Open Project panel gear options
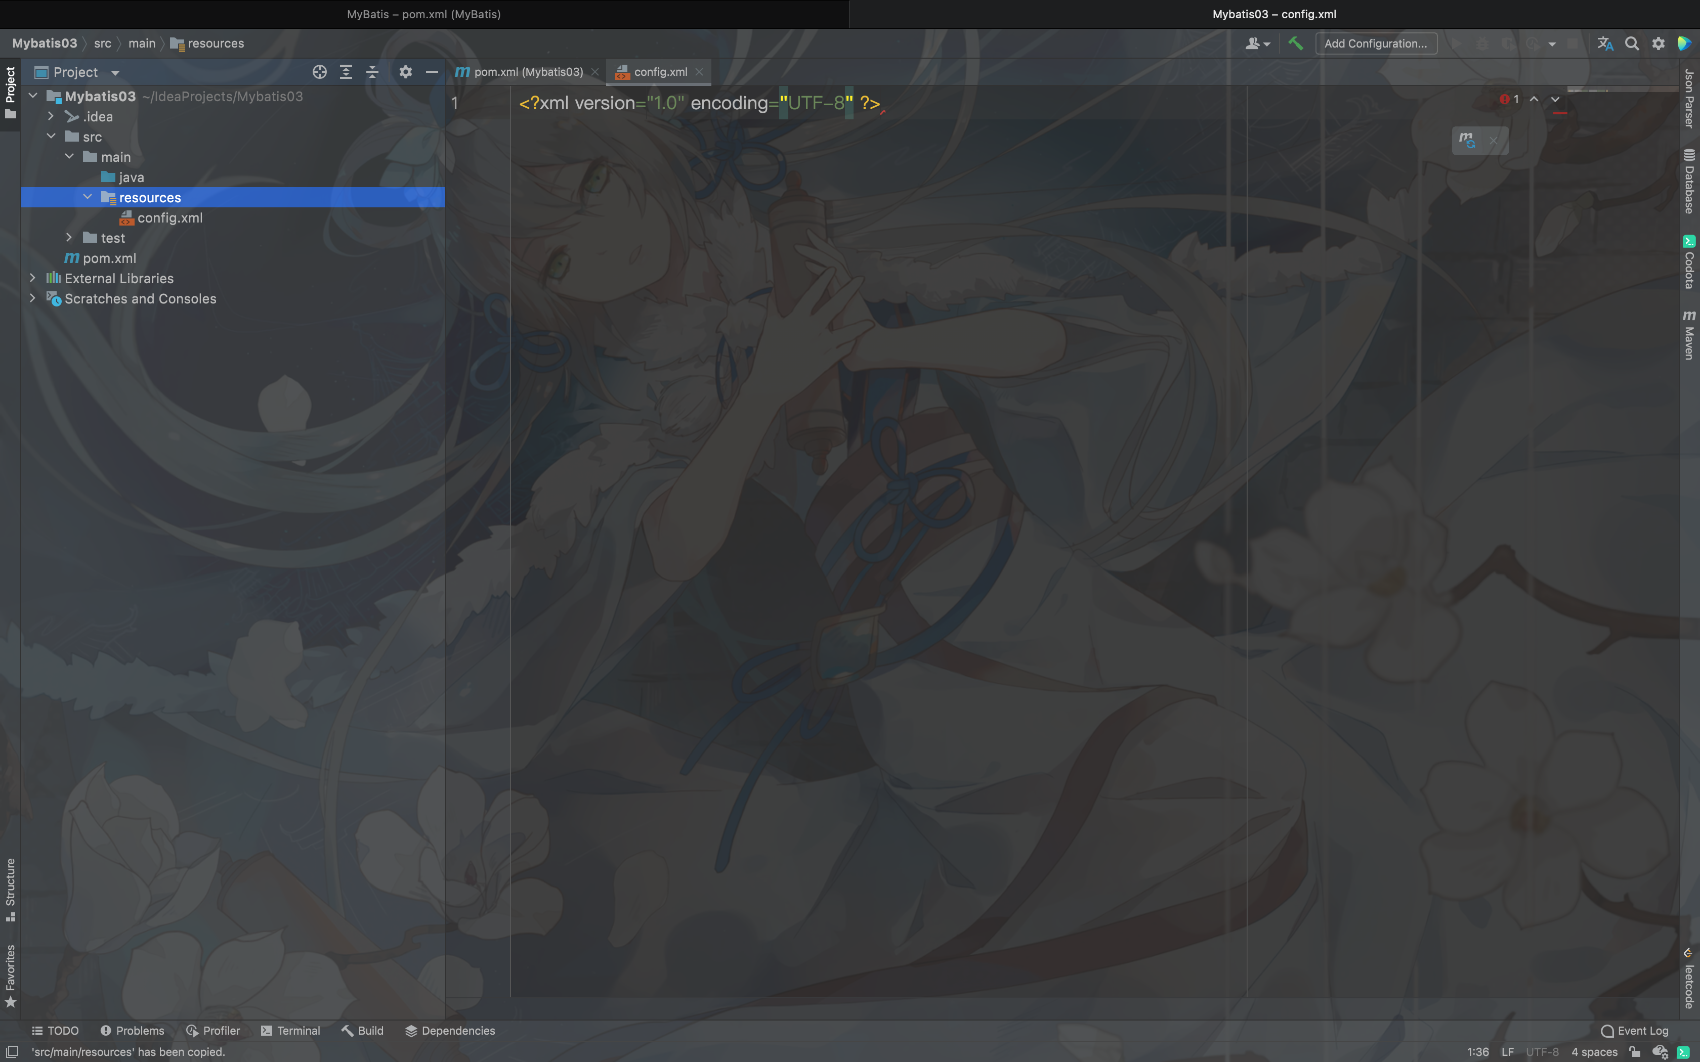This screenshot has width=1700, height=1062. [x=405, y=72]
